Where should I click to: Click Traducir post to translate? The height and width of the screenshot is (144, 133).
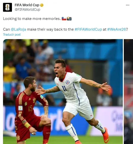pos(12,35)
